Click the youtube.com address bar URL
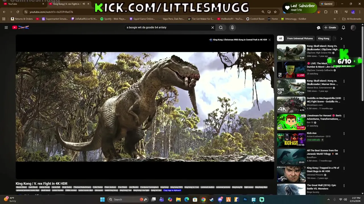The height and width of the screenshot is (204, 364). [x=51, y=12]
